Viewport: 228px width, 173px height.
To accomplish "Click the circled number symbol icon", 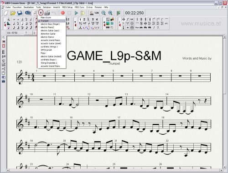I will pos(132,23).
